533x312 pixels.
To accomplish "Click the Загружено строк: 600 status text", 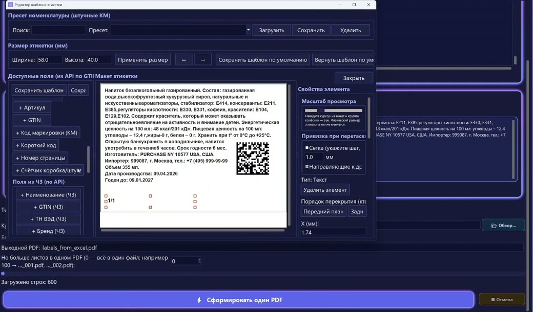I will coord(29,282).
